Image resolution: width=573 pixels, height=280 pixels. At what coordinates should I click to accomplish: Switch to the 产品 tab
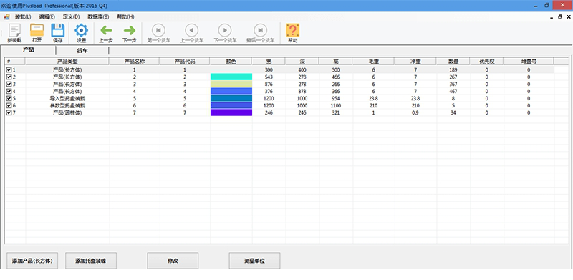click(x=29, y=50)
